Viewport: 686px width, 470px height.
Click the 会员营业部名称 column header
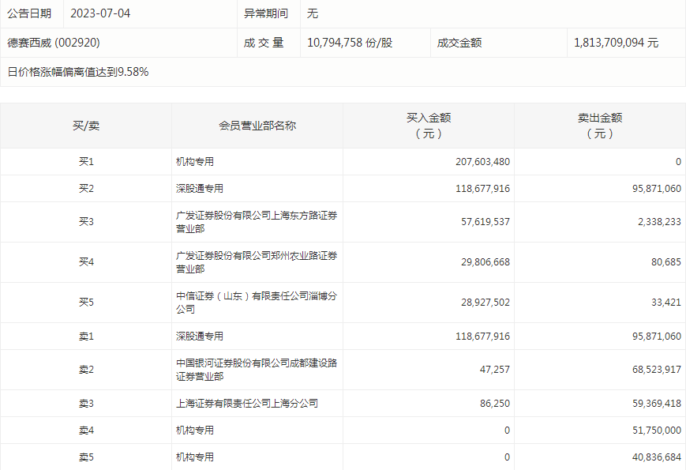(257, 126)
